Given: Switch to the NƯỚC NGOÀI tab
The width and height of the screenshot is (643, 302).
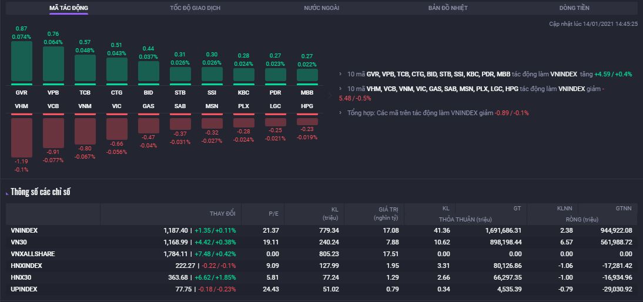Looking at the screenshot, I should (321, 8).
